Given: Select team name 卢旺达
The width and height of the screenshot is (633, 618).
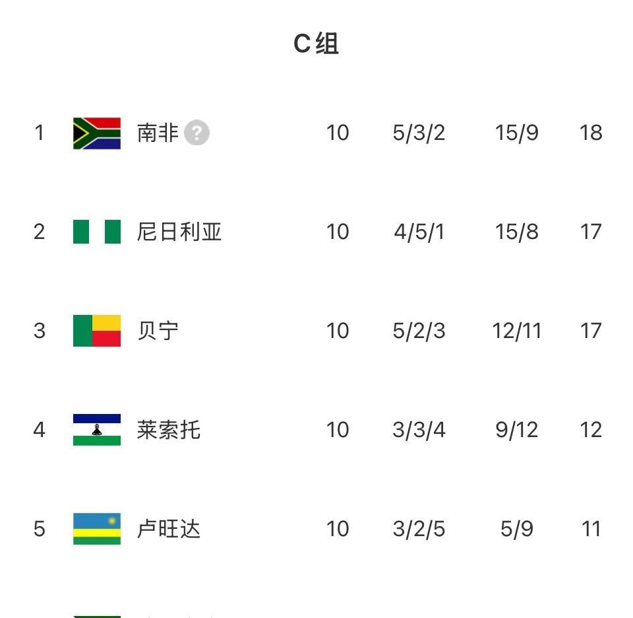Looking at the screenshot, I should click(169, 529).
